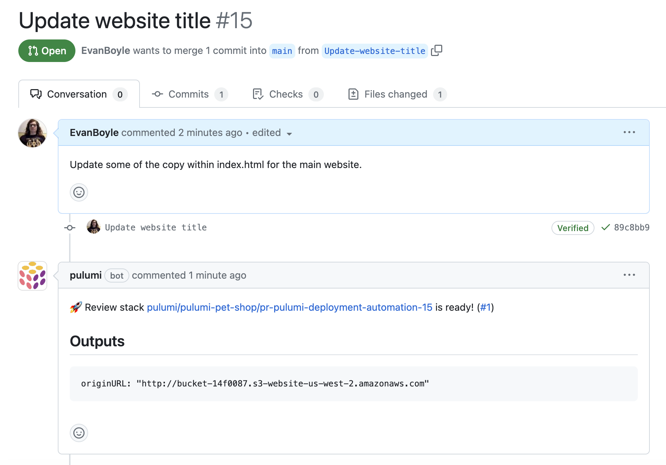Screen dimensions: 666x465
Task: Switch to the Files changed tab
Action: 395,94
